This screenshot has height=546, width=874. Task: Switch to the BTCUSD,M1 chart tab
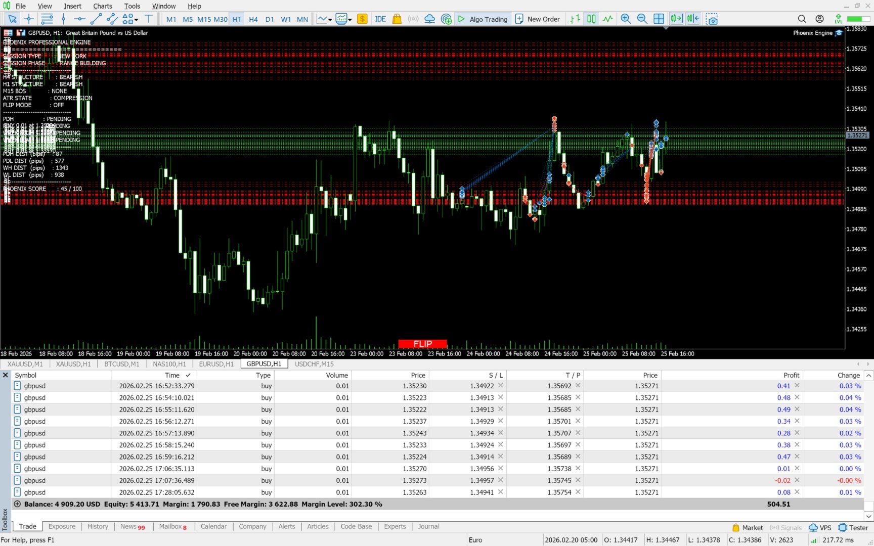(x=121, y=364)
